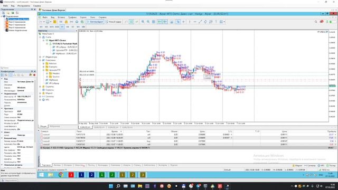Image resolution: width=338 pixels, height=190 pixels.
Task: Select the standard cursor arrow tool
Action: [x=178, y=22]
